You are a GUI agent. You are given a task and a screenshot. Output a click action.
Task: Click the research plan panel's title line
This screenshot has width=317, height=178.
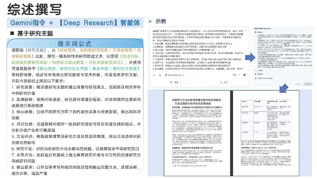pos(262,28)
